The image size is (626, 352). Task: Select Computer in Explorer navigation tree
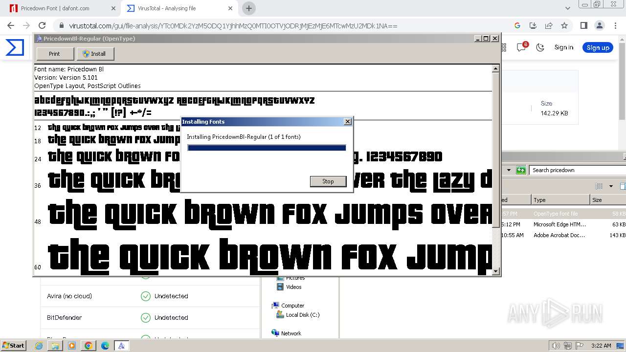(x=292, y=306)
